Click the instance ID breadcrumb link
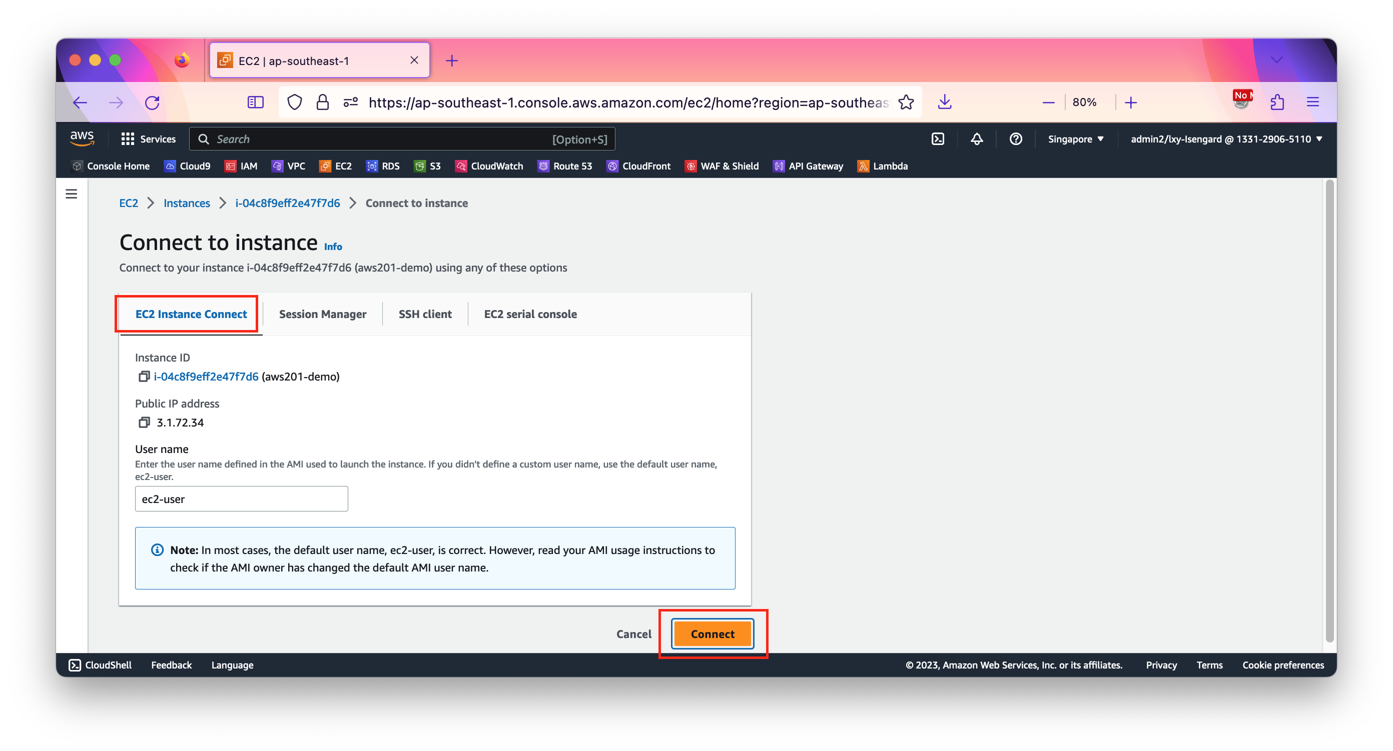 pyautogui.click(x=288, y=203)
